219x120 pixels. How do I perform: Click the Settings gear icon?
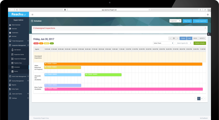10,98
